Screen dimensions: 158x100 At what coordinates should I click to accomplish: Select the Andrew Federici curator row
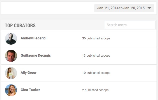pos(79,39)
